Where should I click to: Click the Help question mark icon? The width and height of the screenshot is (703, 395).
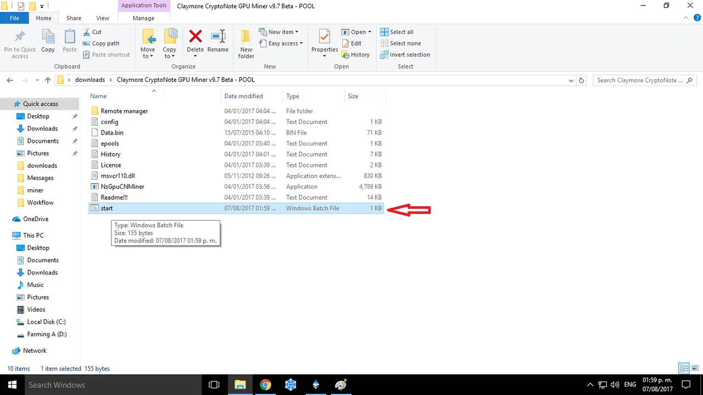pos(697,18)
